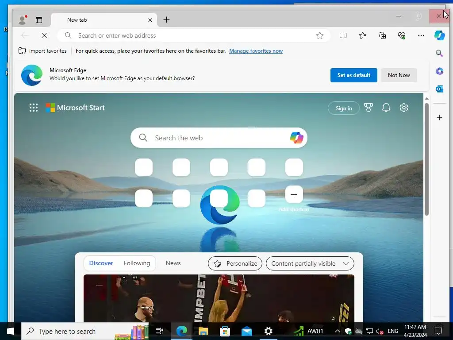The width and height of the screenshot is (453, 340).
Task: Open the Manage favorites now link
Action: (x=256, y=51)
